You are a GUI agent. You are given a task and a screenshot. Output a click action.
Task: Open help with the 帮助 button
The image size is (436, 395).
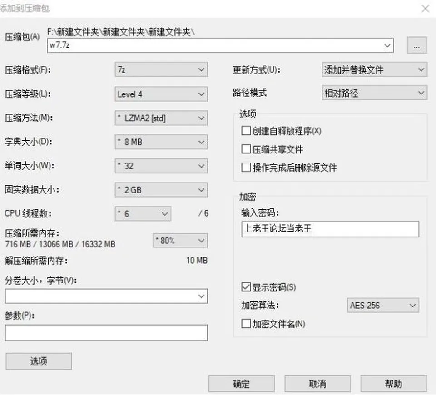[393, 384]
